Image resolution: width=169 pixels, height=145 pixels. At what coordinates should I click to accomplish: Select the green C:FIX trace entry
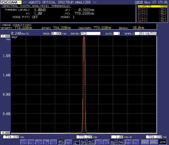coord(152,11)
